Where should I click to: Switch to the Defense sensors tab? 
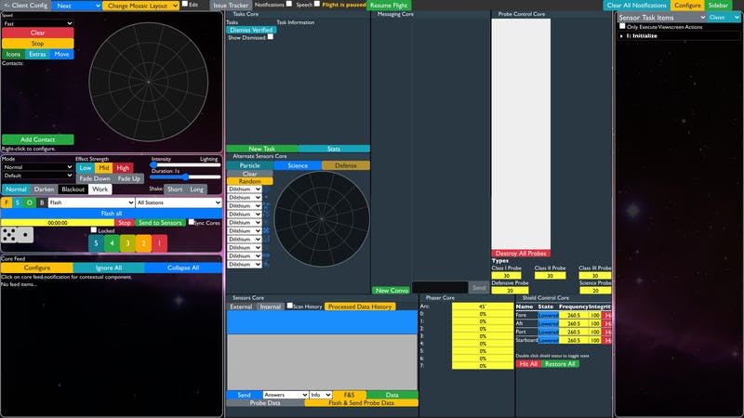[x=346, y=165]
